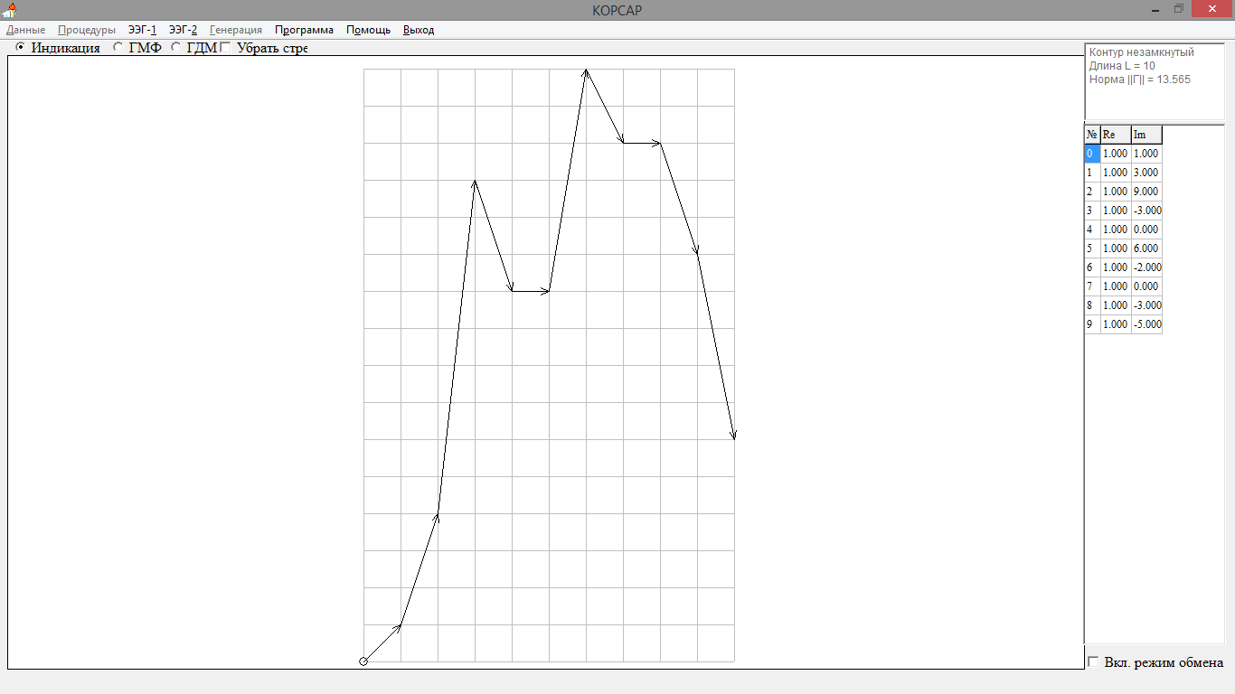Click Im cell -3.000 in row 8
Screen dimensions: 1235x694
tap(1146, 305)
